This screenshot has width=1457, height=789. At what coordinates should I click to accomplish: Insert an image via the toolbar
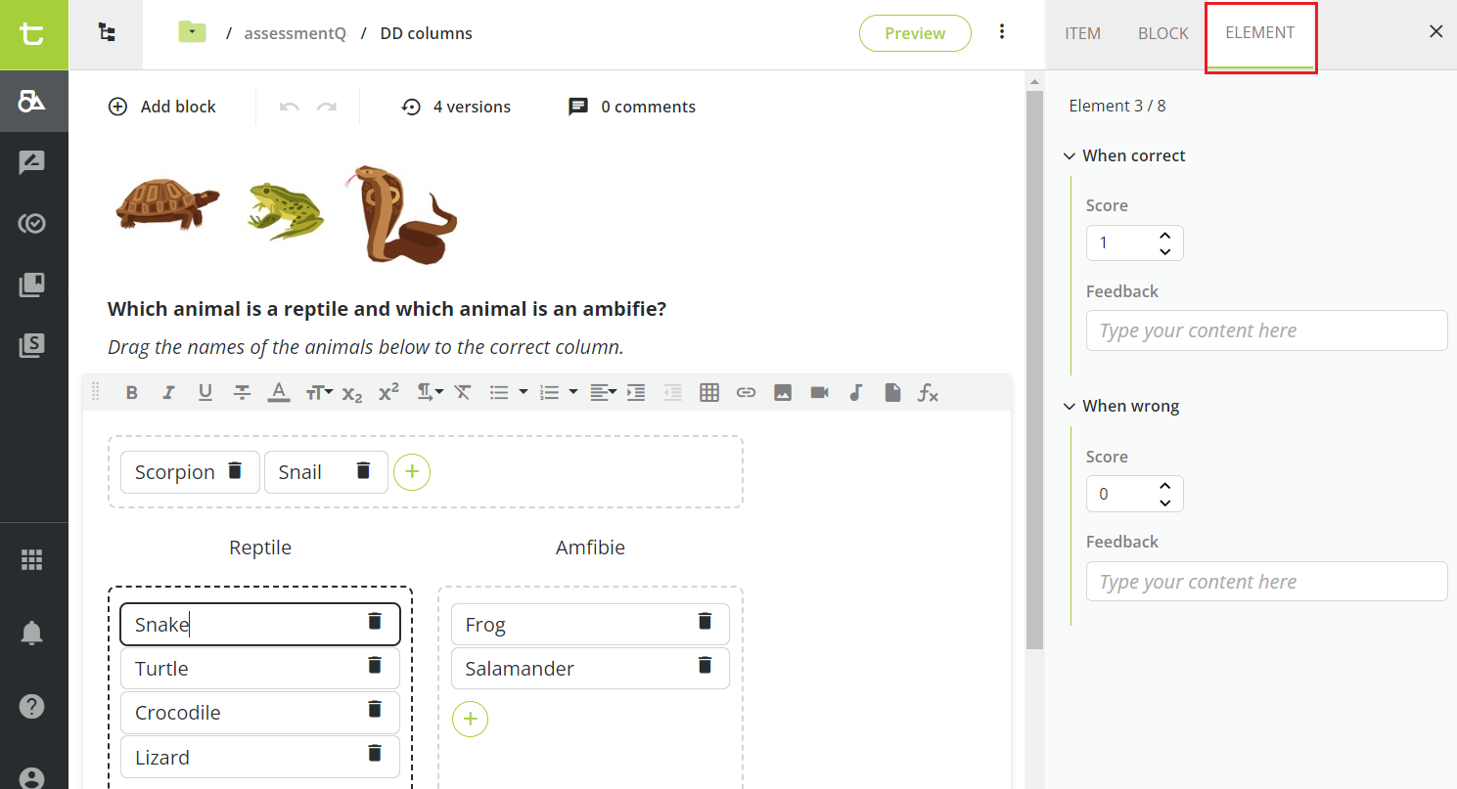coord(782,392)
